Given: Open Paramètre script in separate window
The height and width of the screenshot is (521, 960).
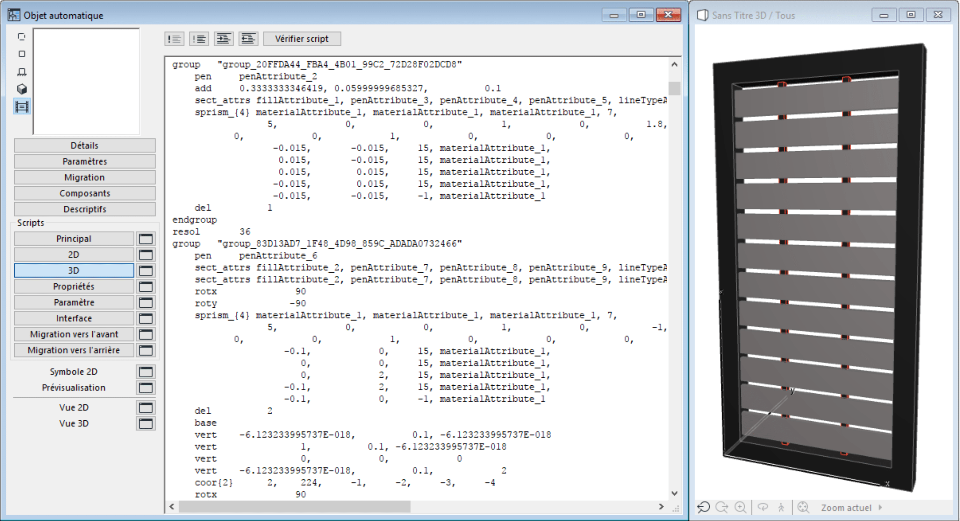Looking at the screenshot, I should coord(146,303).
